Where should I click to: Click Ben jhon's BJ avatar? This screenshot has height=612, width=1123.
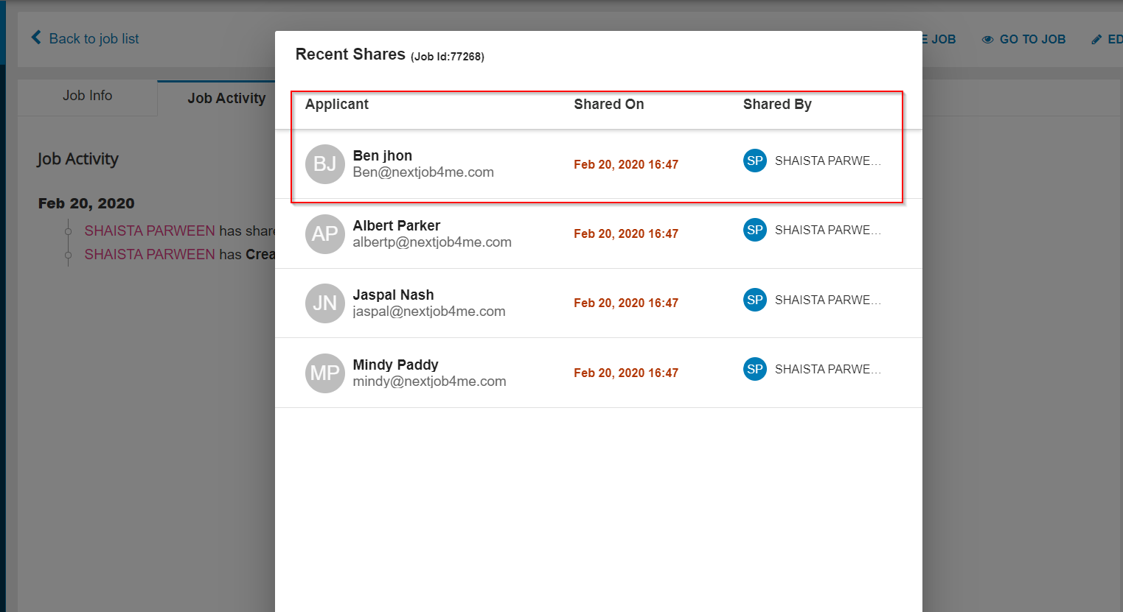coord(324,163)
